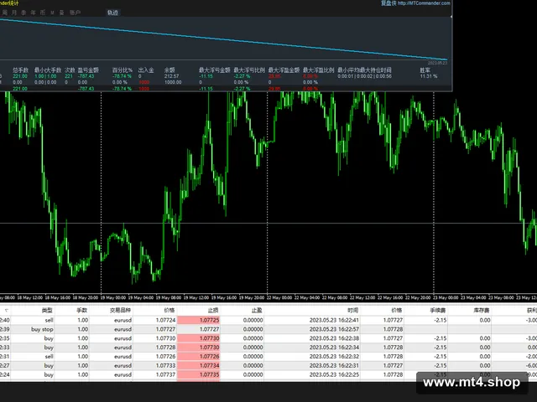
Task: Toggle the sort arrow in the first table column
Action: pos(6,311)
